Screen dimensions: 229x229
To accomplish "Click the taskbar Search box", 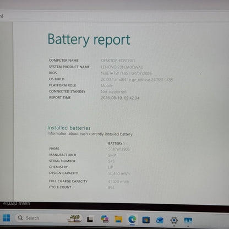I will (x=48, y=218).
